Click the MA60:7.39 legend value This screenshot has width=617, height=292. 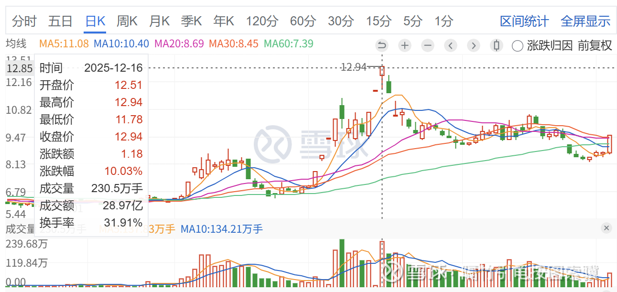[x=289, y=43]
